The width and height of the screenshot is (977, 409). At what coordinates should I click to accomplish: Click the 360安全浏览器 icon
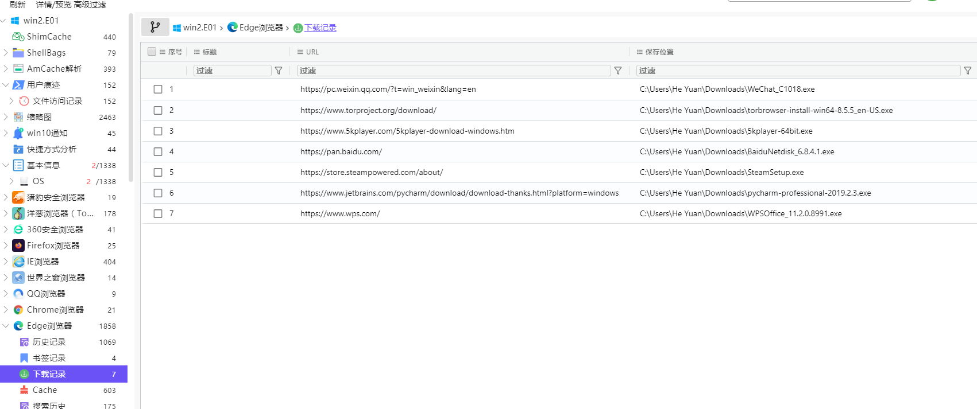click(x=18, y=229)
